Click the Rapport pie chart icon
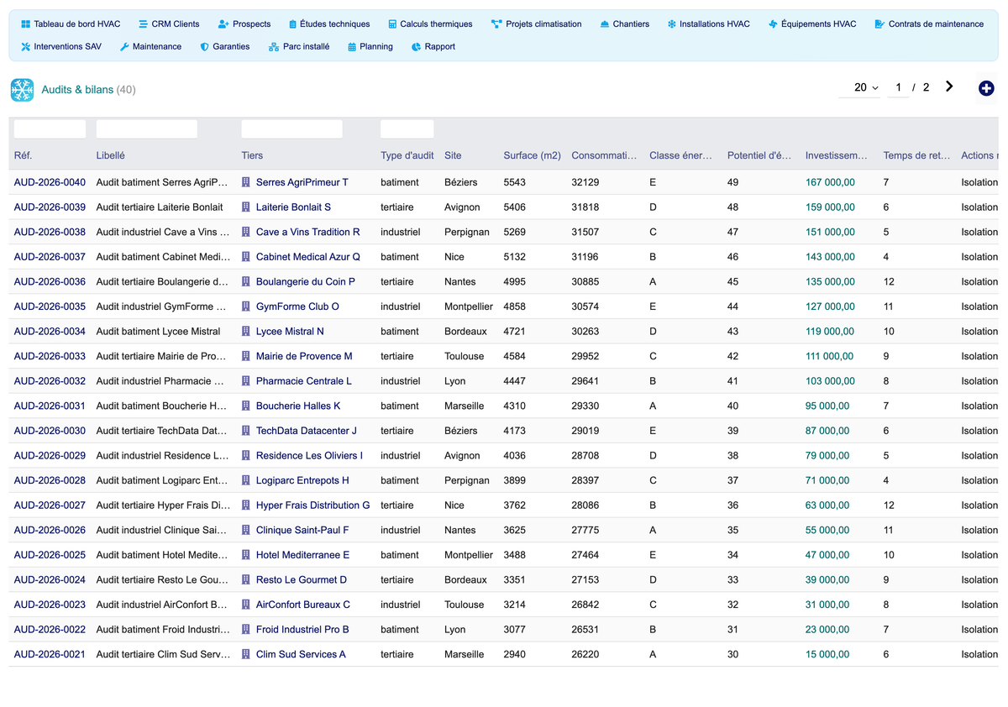Screen dimensions: 1008x707 click(417, 47)
